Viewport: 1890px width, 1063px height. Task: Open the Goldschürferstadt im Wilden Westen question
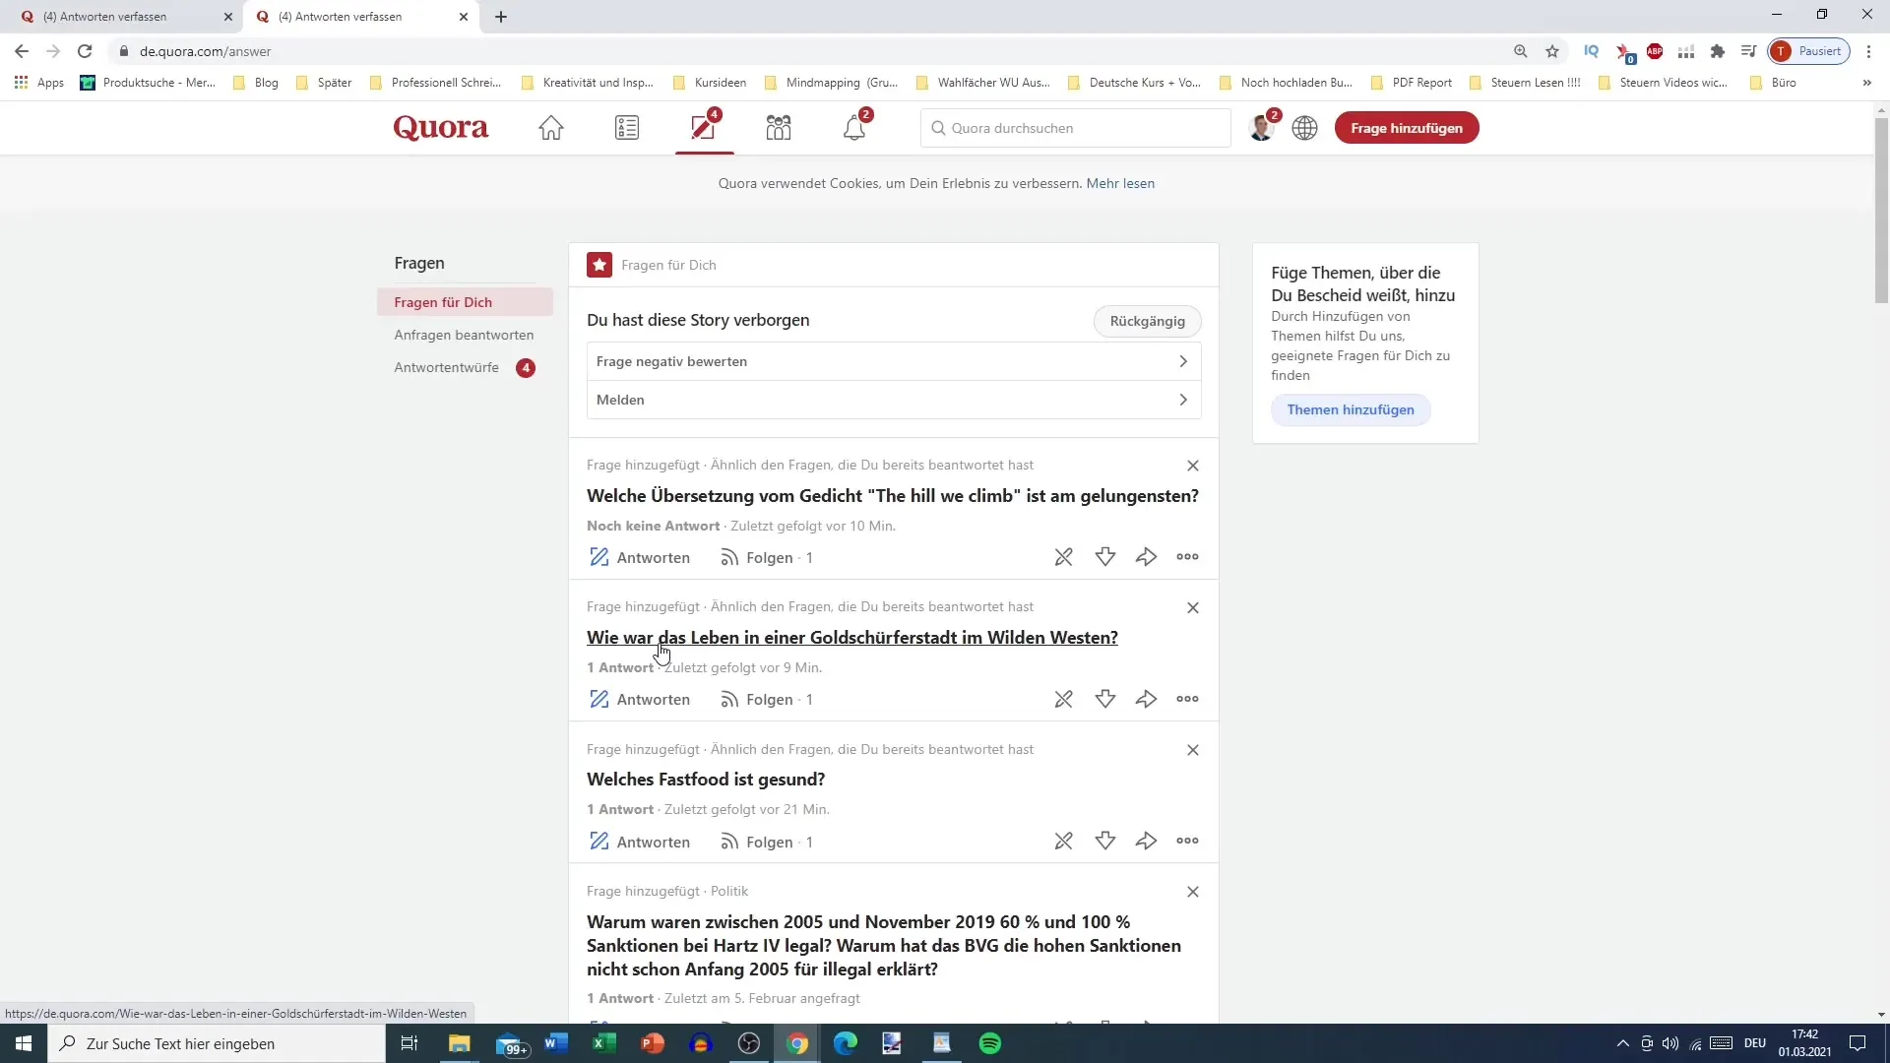[852, 638]
